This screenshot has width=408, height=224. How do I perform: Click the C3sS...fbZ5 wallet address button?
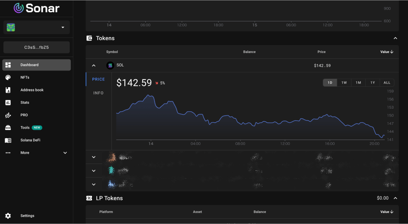coord(37,47)
